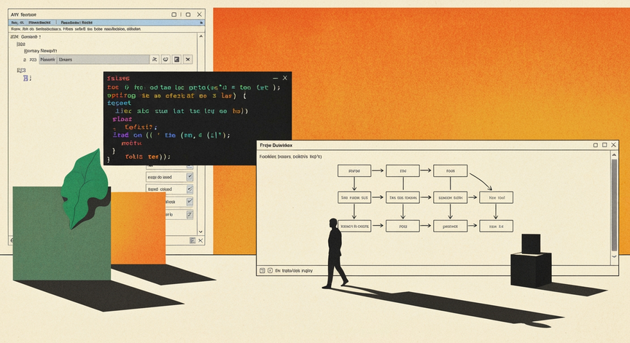Click the left window's scrollbar up arrow
The height and width of the screenshot is (343, 630).
pos(201,36)
